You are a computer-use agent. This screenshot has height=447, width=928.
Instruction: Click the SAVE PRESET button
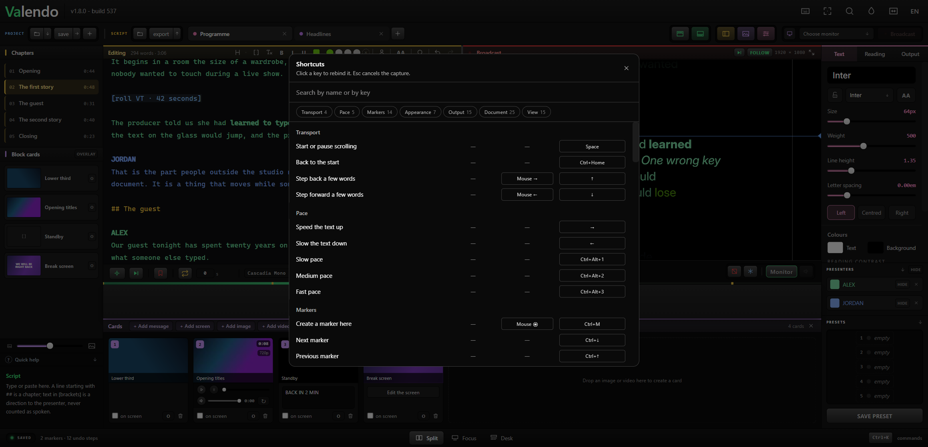(874, 416)
